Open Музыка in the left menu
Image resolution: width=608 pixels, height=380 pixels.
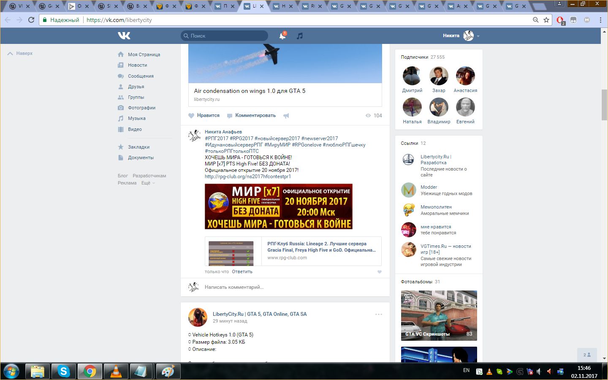pyautogui.click(x=137, y=118)
